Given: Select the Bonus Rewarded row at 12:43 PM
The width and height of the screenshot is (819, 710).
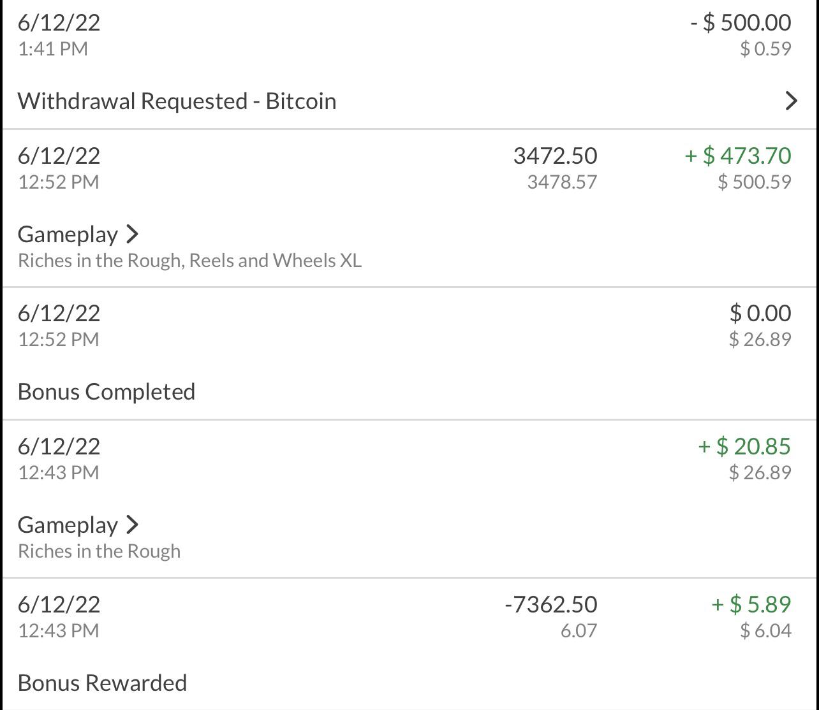Looking at the screenshot, I should (102, 682).
